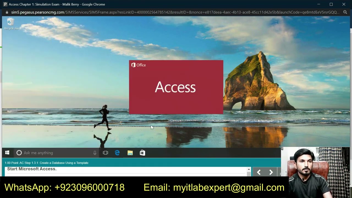Screen dimensions: 352x198
Task: Go to previous simulation step arrow
Action: click(259, 172)
